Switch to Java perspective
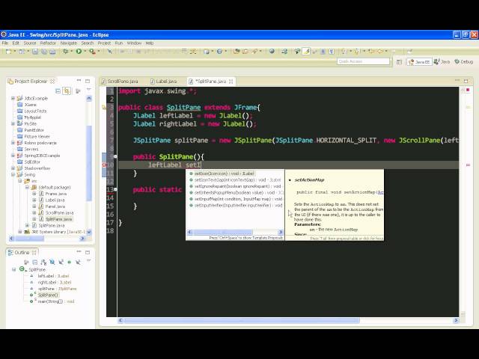The width and height of the screenshot is (479, 359). (442, 62)
